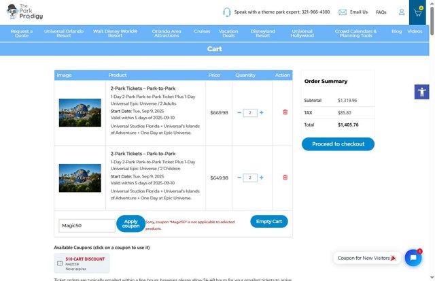This screenshot has width=435, height=281.
Task: Increase quantity for 2 Children ticket
Action: coord(261,178)
